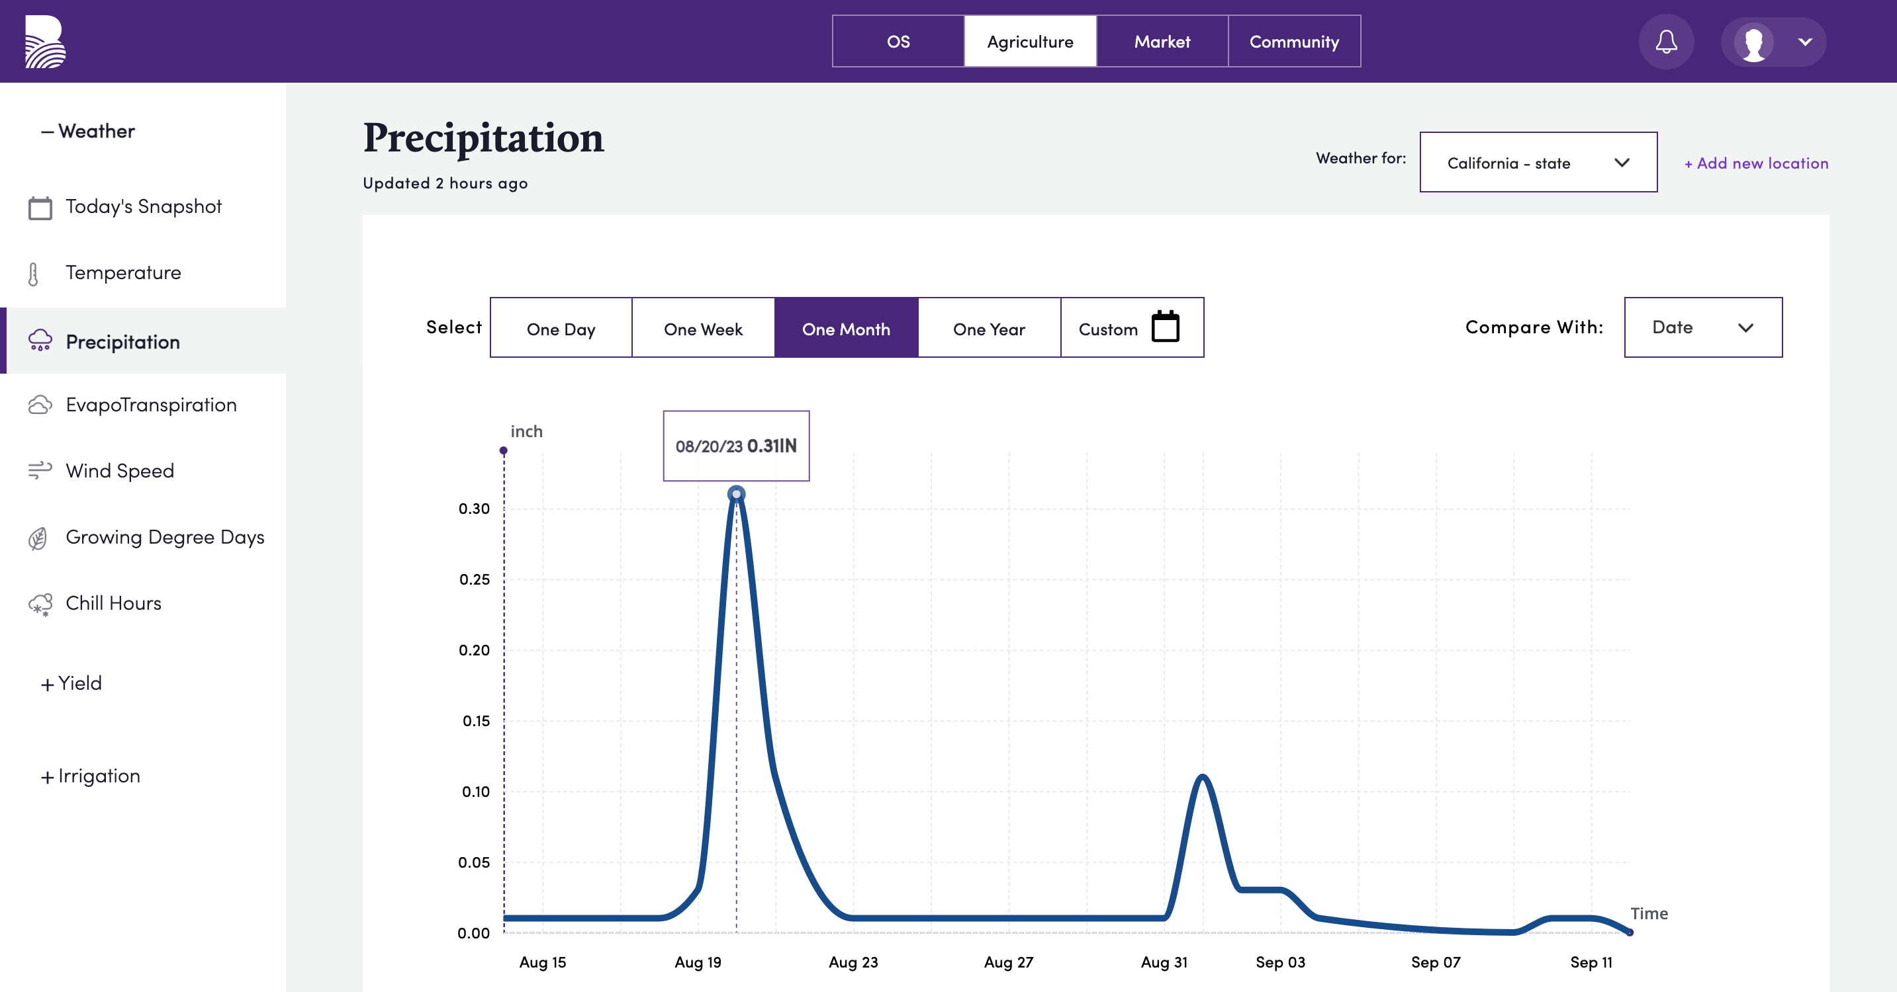The image size is (1897, 992).
Task: Click the Precipitation page heading
Action: click(483, 138)
